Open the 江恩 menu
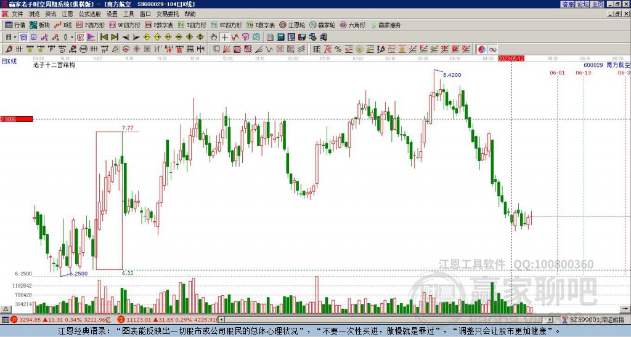The height and width of the screenshot is (337, 631). [67, 14]
